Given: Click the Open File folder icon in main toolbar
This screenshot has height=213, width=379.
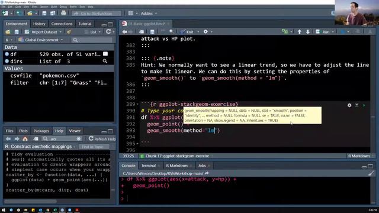Looking at the screenshot, I should [30, 13].
